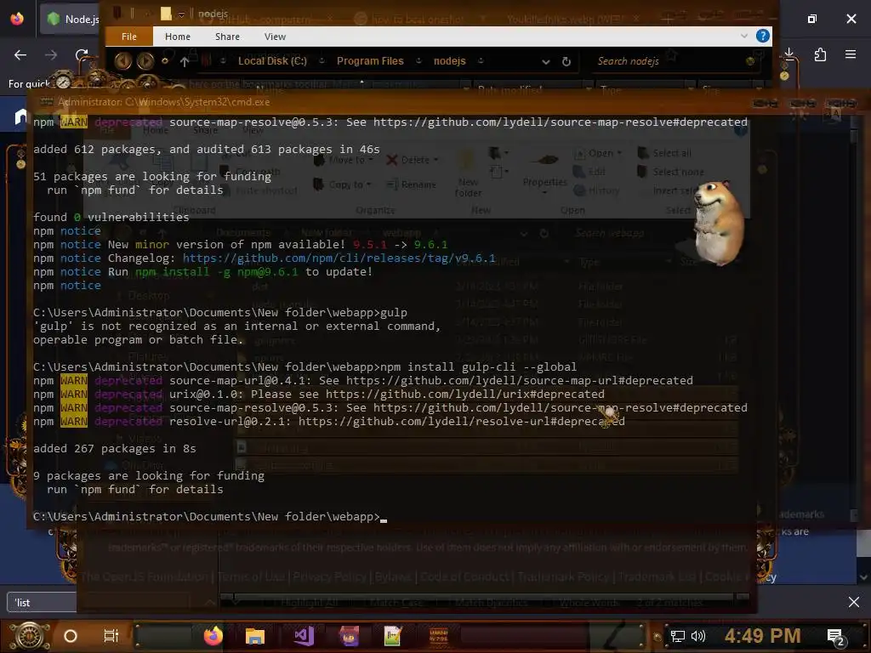This screenshot has width=871, height=653.
Task: Expand the chevron after Local Disk (C:)
Action: [322, 61]
